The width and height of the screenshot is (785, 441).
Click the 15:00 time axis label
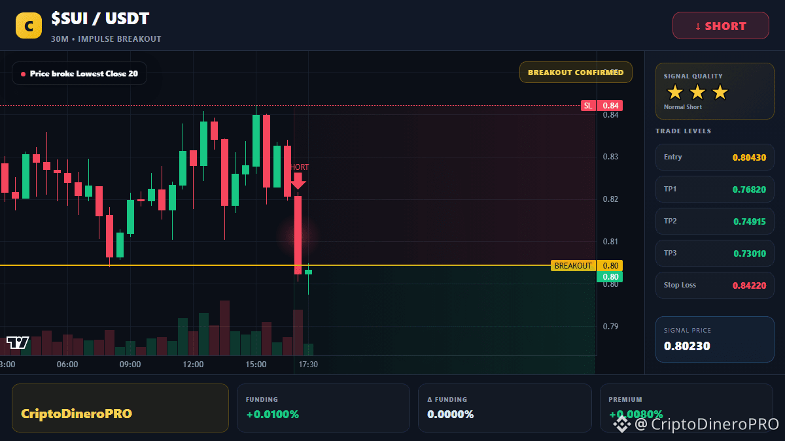pyautogui.click(x=256, y=365)
